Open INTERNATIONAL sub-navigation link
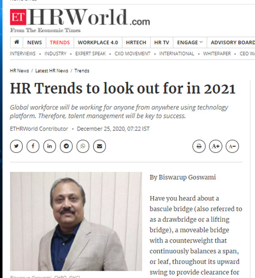 pyautogui.click(x=177, y=54)
